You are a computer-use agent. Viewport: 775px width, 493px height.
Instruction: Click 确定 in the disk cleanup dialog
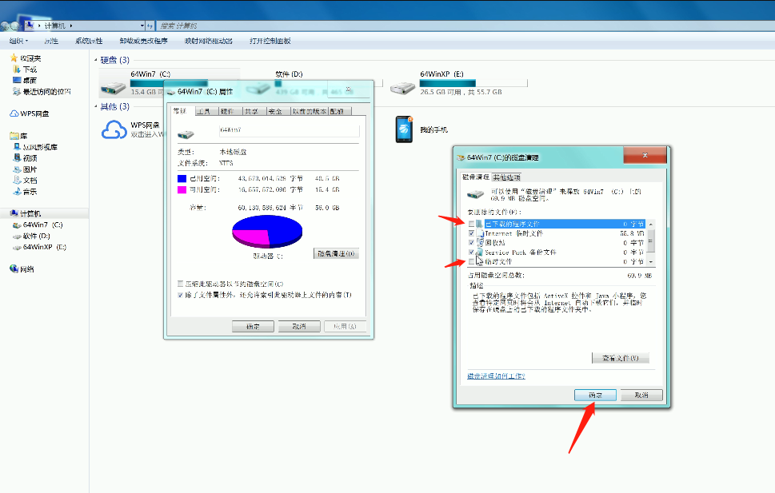tap(595, 396)
